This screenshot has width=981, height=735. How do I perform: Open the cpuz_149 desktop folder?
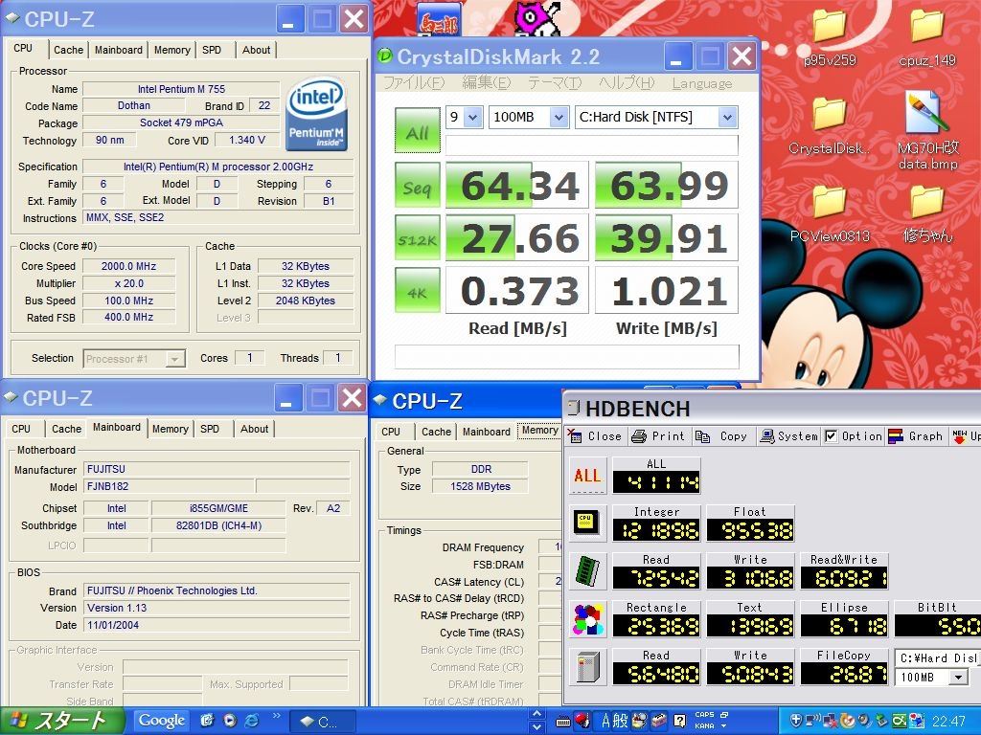click(926, 38)
